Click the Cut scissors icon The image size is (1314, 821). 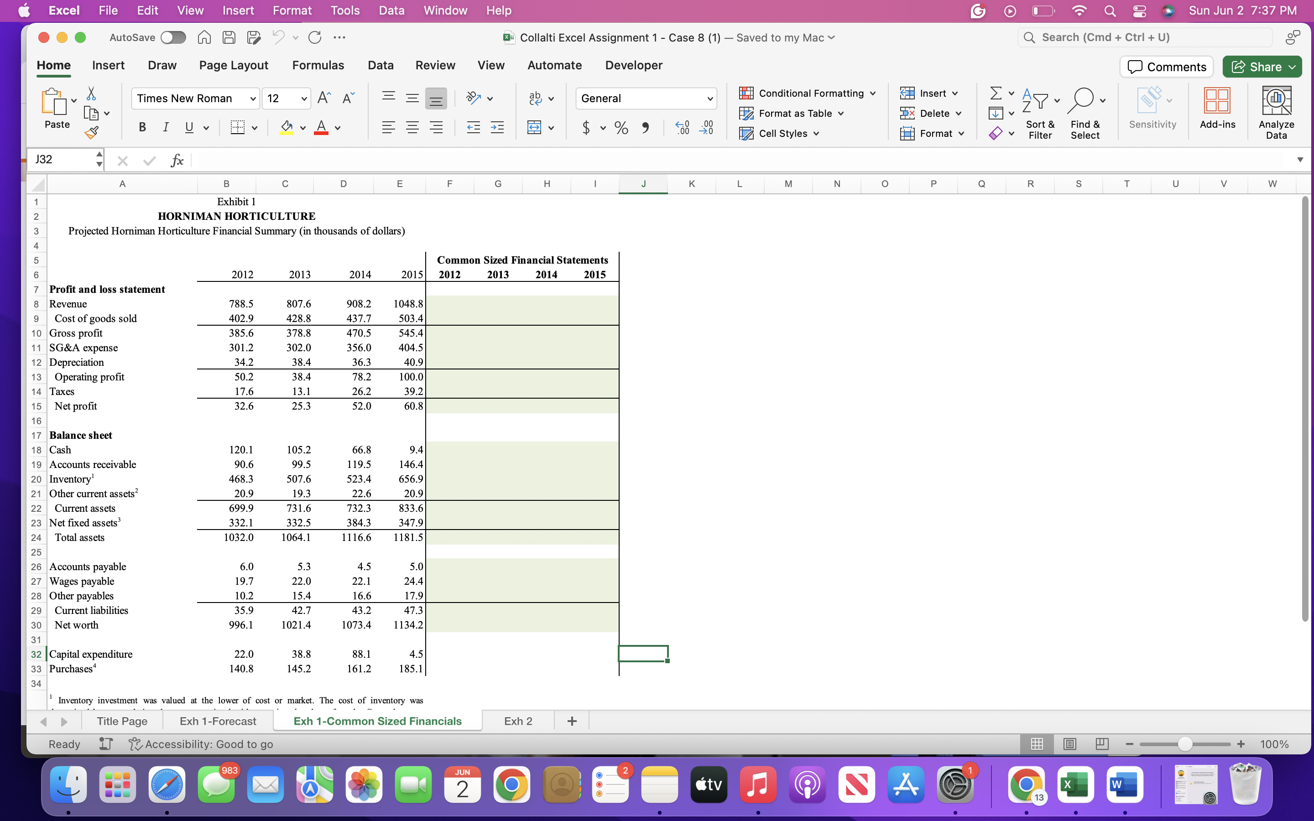(x=91, y=94)
